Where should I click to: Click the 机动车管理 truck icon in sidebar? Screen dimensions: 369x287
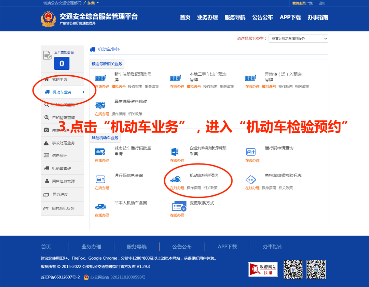46,168
